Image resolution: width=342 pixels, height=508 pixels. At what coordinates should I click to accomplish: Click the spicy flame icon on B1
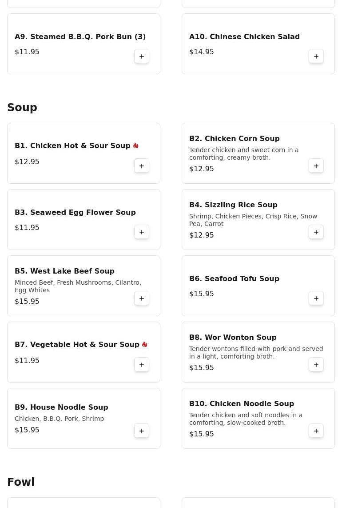pyautogui.click(x=136, y=146)
